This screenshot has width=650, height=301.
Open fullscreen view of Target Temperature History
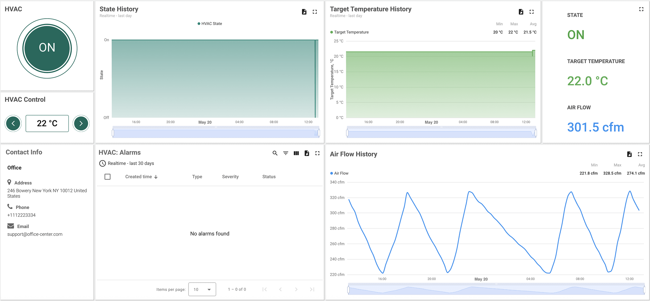(x=532, y=11)
